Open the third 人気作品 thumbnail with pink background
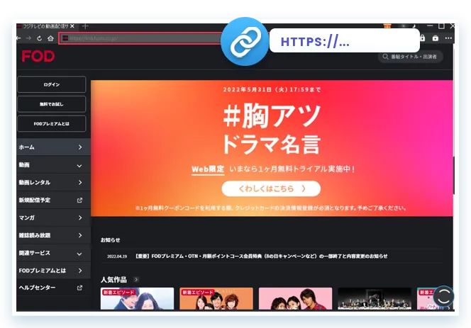This screenshot has height=328, width=471. click(x=296, y=298)
